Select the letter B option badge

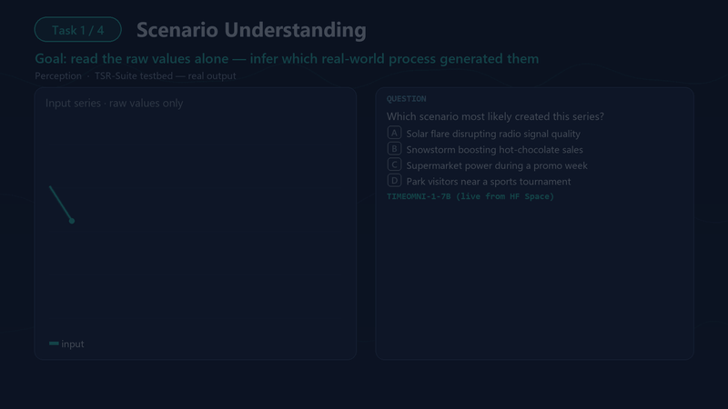tap(394, 149)
